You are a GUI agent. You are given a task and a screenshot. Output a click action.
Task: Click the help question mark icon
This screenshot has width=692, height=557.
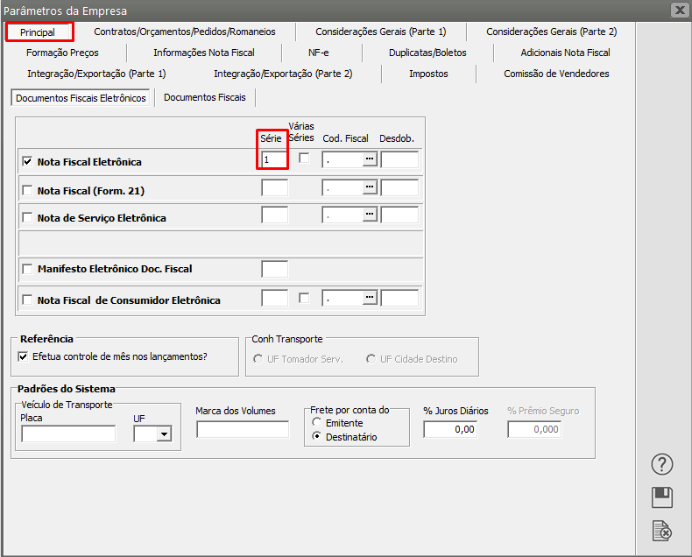tap(662, 464)
